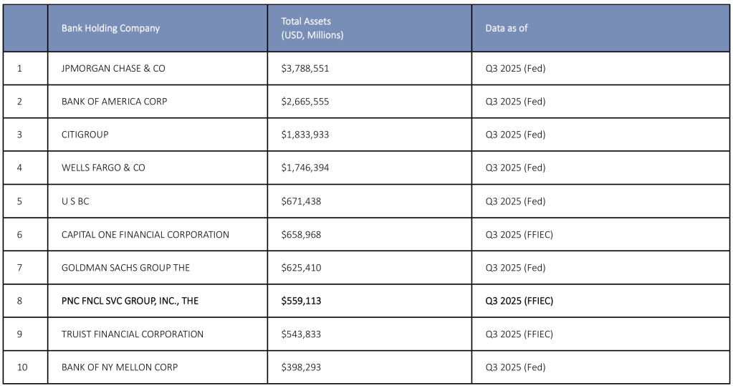Screen dimensions: 733x386
Task: Click the U S BC table cell
Action: (x=75, y=201)
